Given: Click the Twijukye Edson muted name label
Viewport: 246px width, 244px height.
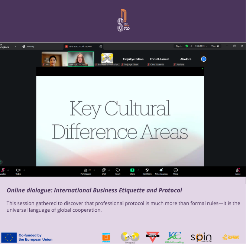Looking at the screenshot, I should 130,65.
